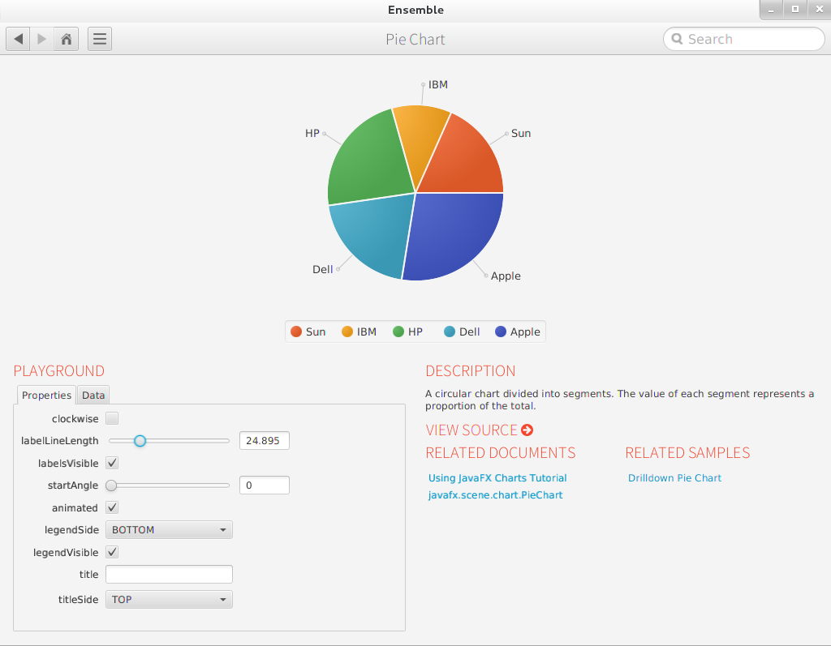Open the Drilldown Pie Chart sample
The image size is (831, 646).
[674, 478]
